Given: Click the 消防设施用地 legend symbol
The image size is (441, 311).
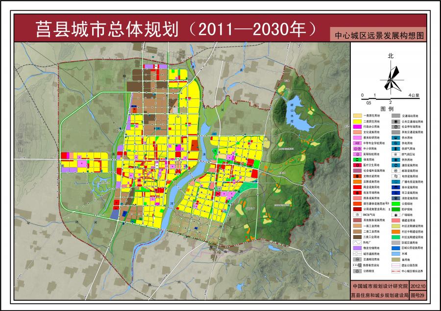Looking at the screenshot, I should 396,198.
